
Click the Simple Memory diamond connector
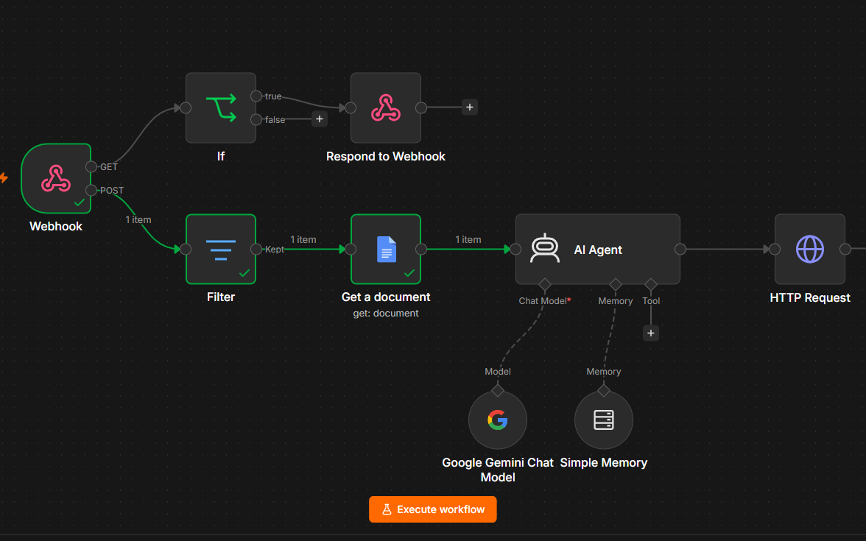[x=604, y=390]
